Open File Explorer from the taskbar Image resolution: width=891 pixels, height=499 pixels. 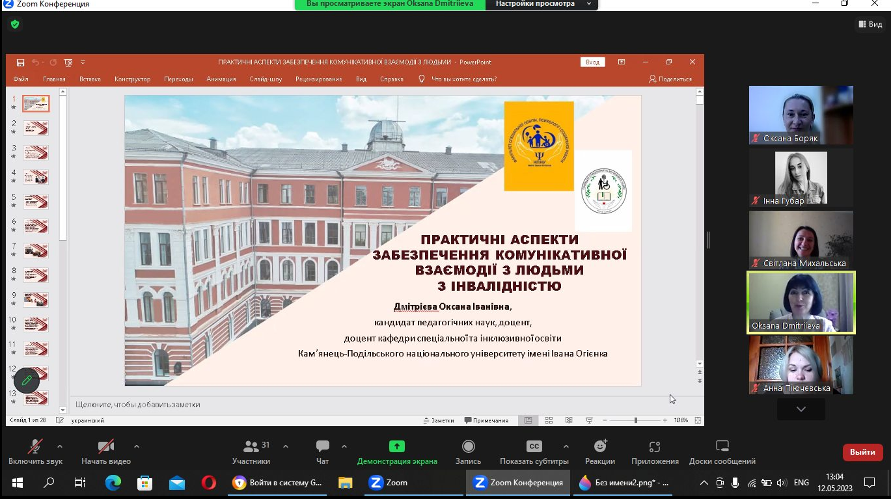pos(345,483)
